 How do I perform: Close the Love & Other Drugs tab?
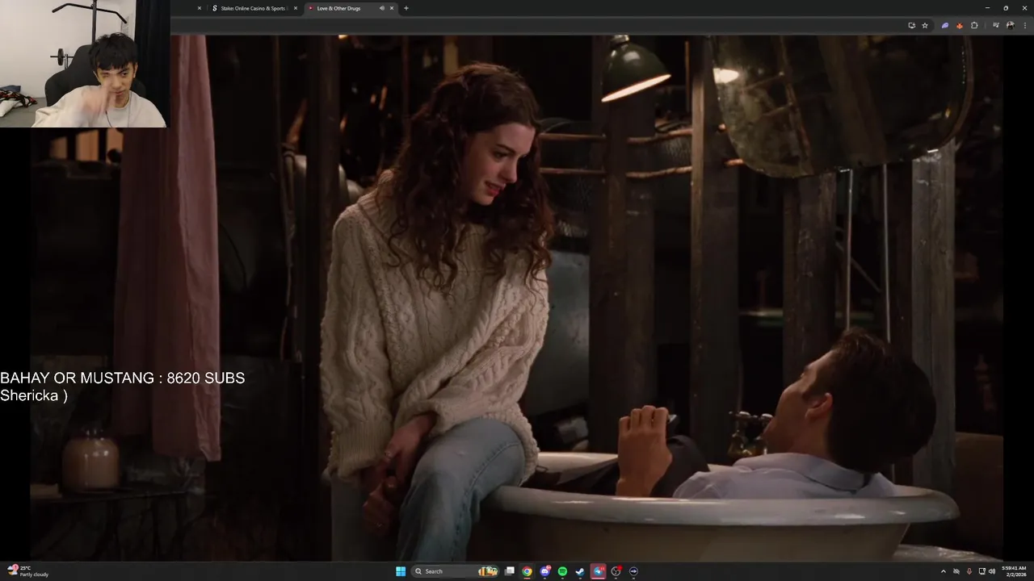[392, 8]
